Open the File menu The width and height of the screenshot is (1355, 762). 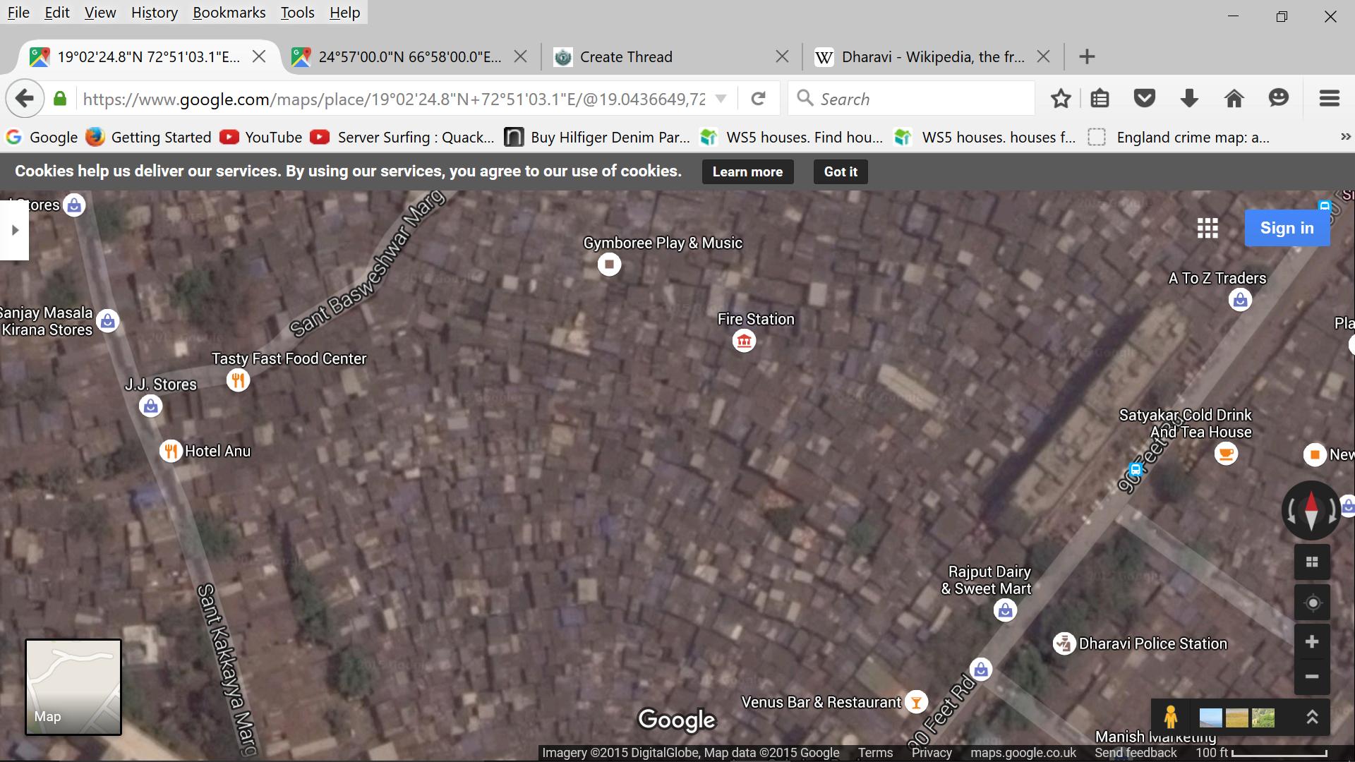click(x=18, y=13)
